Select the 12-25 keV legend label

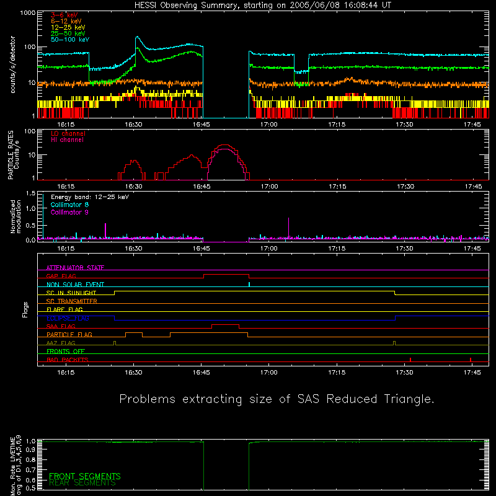(68, 27)
